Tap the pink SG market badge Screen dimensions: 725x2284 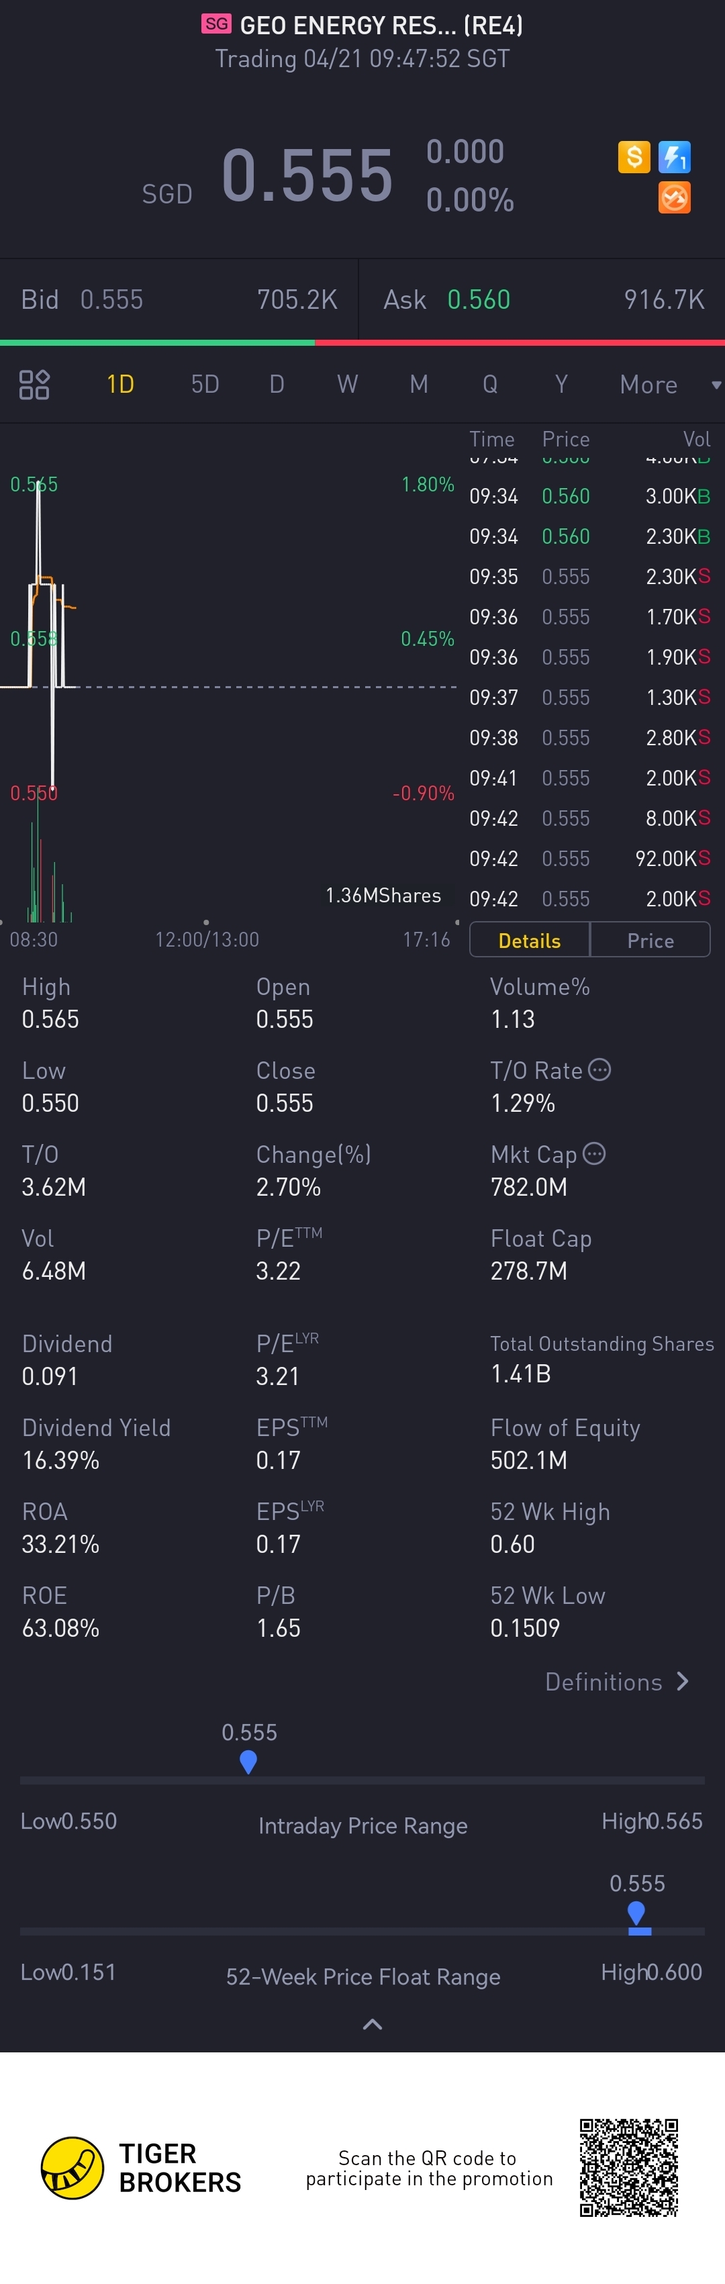pyautogui.click(x=216, y=24)
